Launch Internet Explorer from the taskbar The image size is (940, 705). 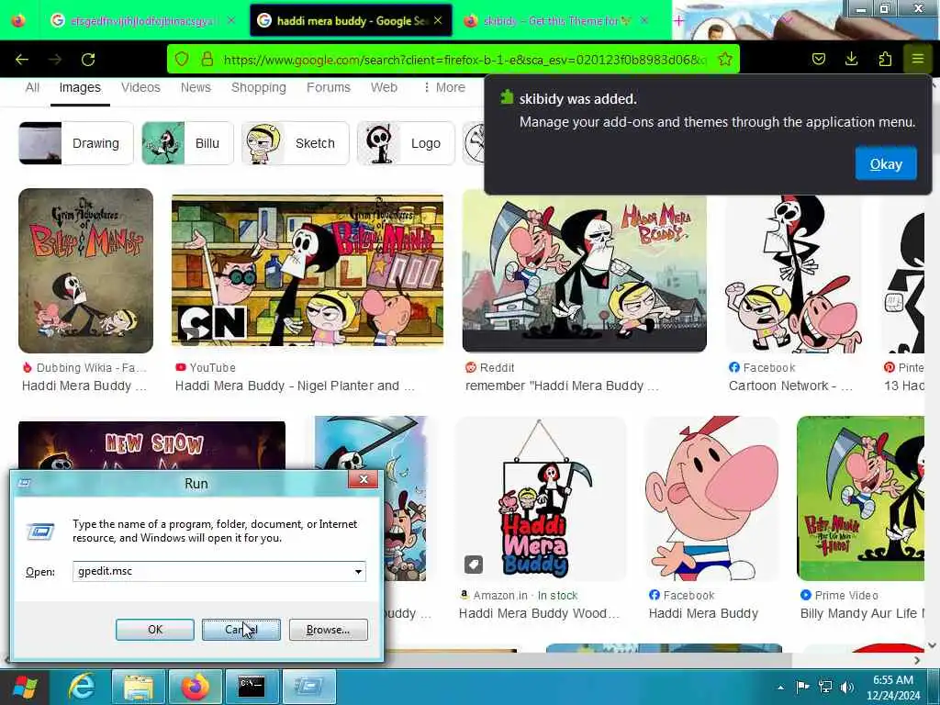82,687
